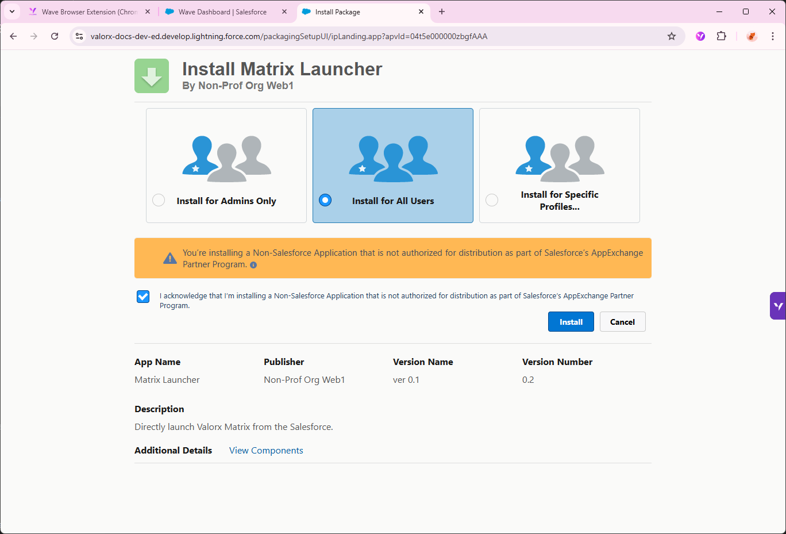Click the All Users group illustration

pos(393,159)
